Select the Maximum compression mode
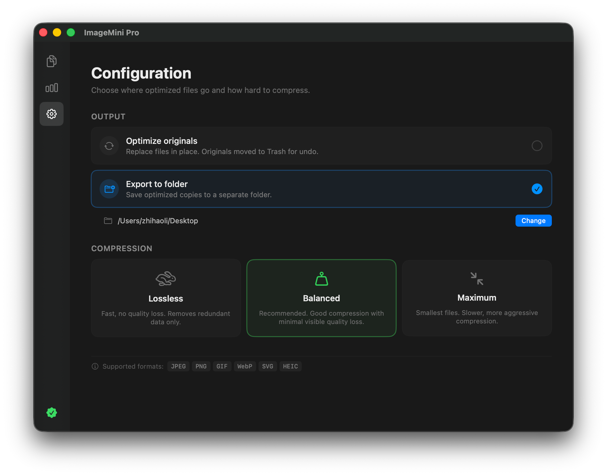The height and width of the screenshot is (476, 607). pyautogui.click(x=476, y=298)
